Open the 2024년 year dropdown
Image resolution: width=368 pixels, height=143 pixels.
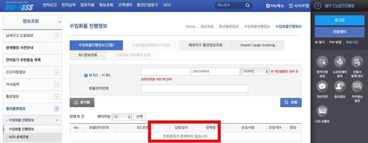[255, 72]
